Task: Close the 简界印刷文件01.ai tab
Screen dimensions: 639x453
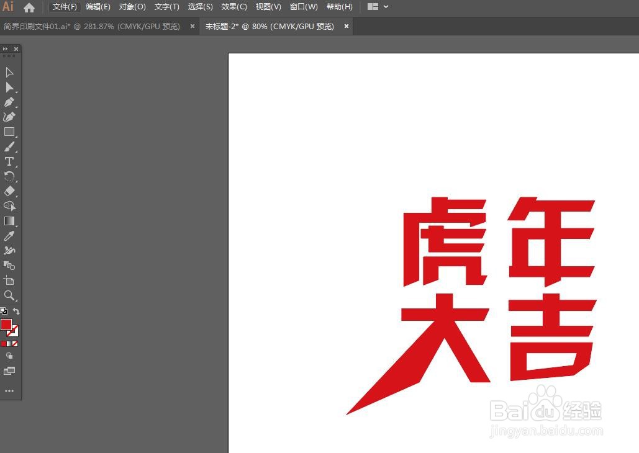Action: pos(193,26)
